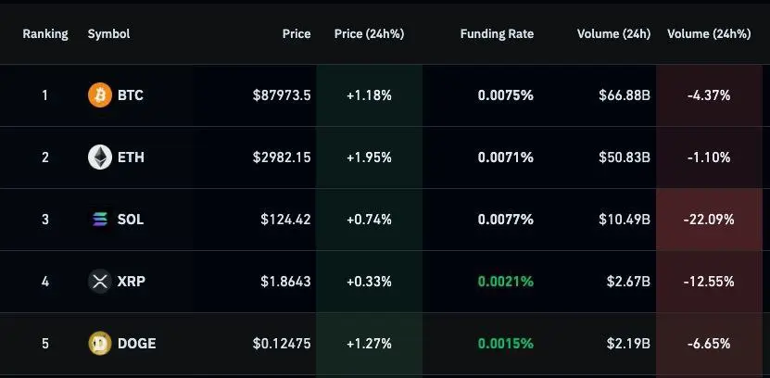Click XRP's green 0.0021% funding rate

506,281
